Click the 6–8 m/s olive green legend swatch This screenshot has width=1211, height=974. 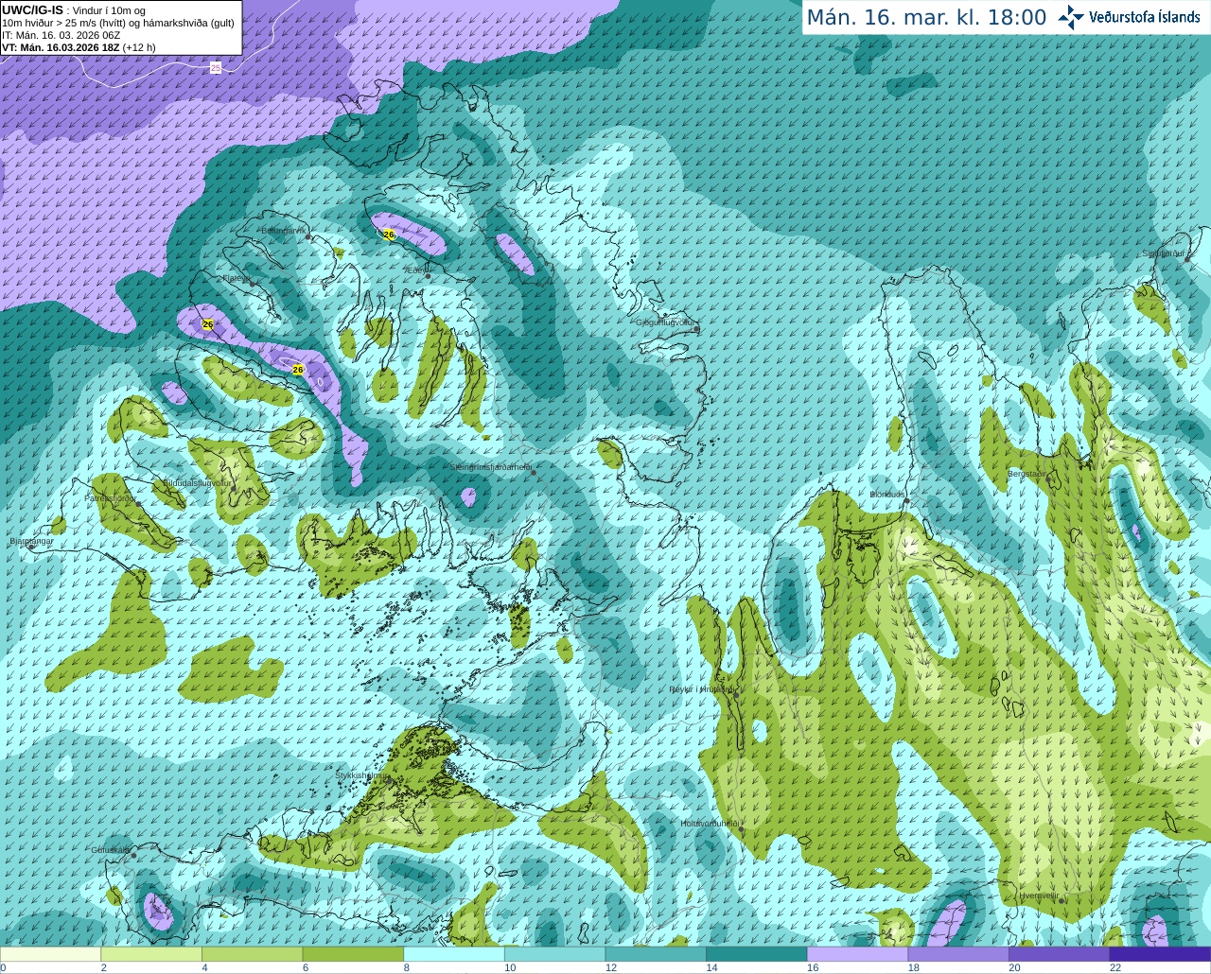coord(353,954)
